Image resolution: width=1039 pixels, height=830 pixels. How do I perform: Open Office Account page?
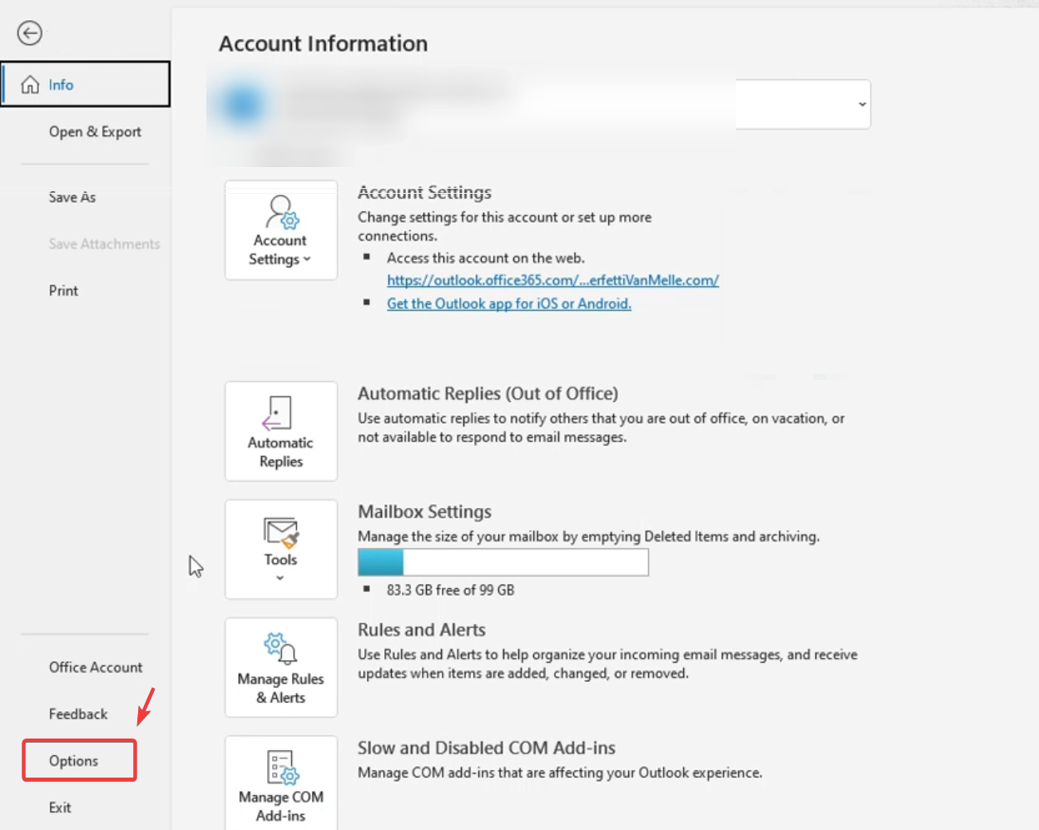(96, 667)
